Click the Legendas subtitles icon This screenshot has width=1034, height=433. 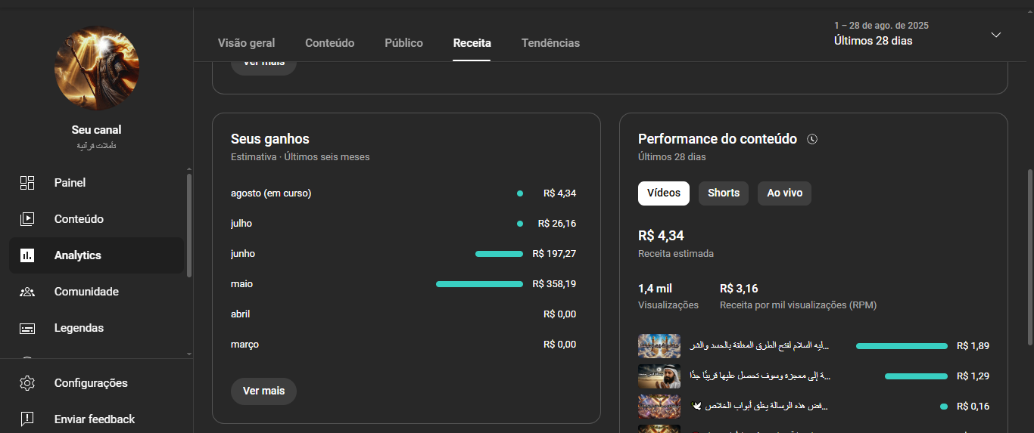pos(27,328)
